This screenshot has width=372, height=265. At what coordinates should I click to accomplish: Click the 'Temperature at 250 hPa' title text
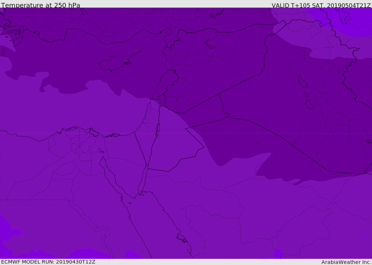41,5
